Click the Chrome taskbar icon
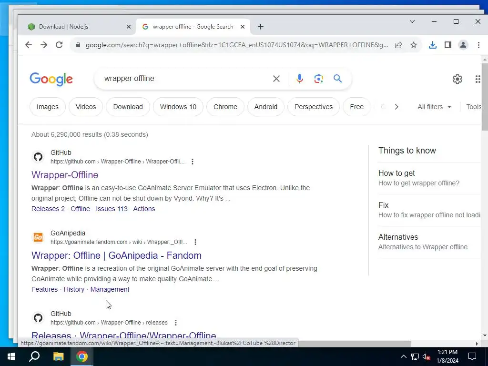This screenshot has height=366, width=488. point(82,356)
